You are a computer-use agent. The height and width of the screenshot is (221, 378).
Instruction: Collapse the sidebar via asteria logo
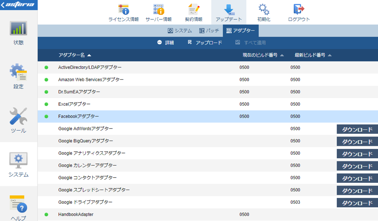click(19, 5)
